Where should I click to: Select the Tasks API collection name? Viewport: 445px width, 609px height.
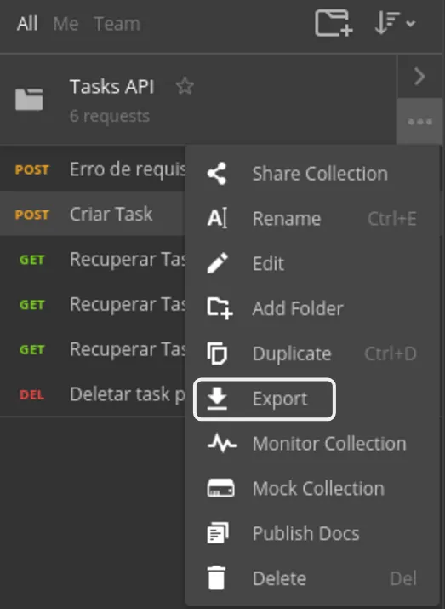pyautogui.click(x=111, y=86)
